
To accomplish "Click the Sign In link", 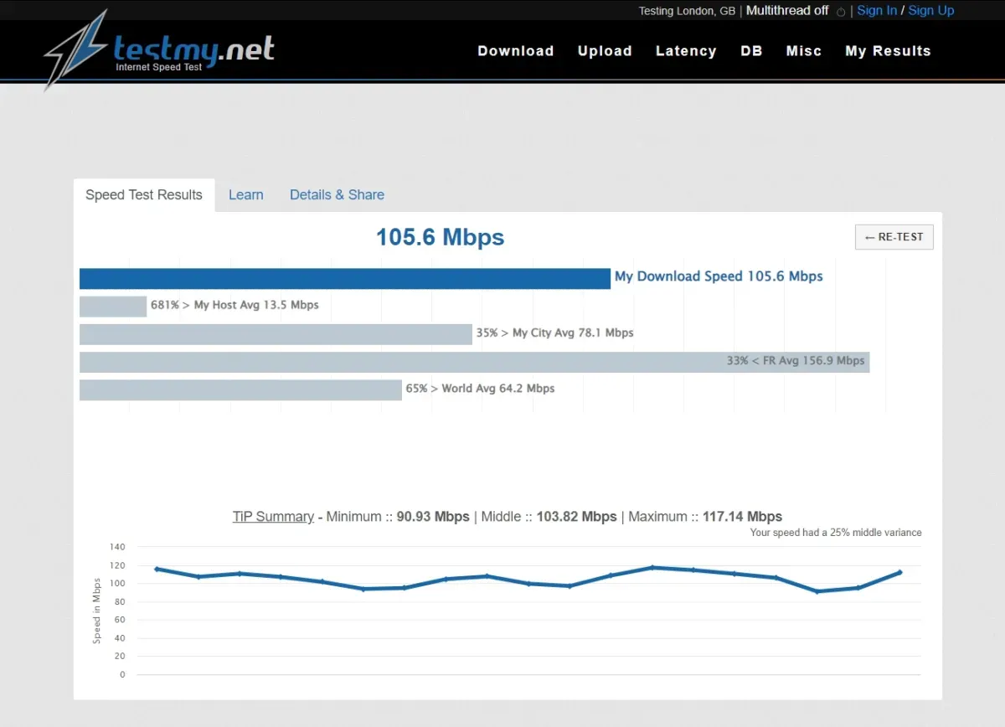I will [x=876, y=10].
